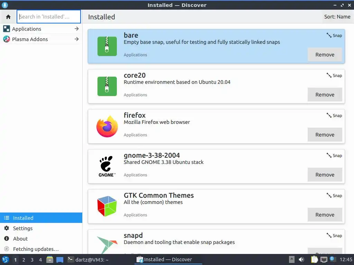Viewport: 354px width, 265px height.
Task: Remove the core20 snap
Action: tap(325, 95)
